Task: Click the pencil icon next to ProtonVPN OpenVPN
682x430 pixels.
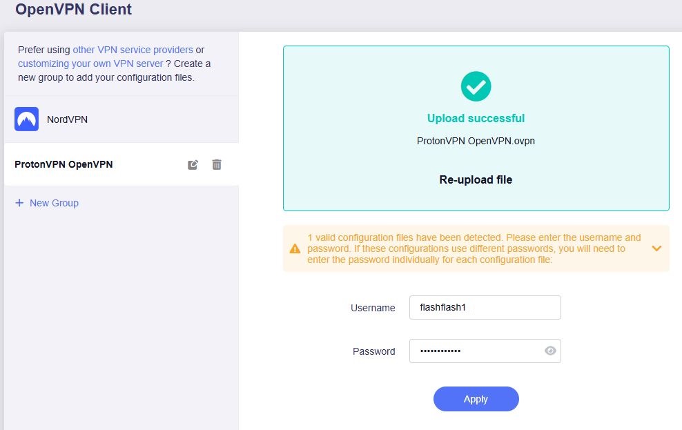Action: coord(193,164)
